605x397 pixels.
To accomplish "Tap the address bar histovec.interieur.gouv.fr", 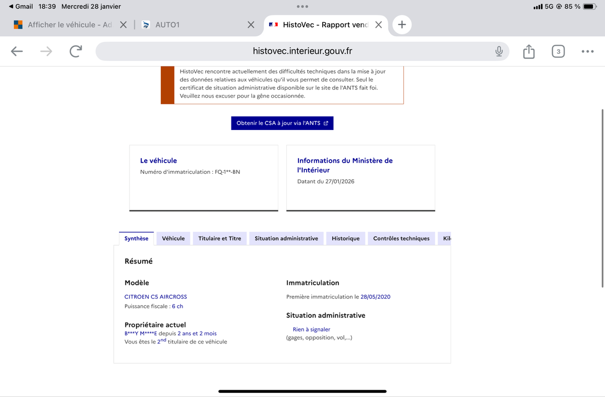I will (x=302, y=51).
